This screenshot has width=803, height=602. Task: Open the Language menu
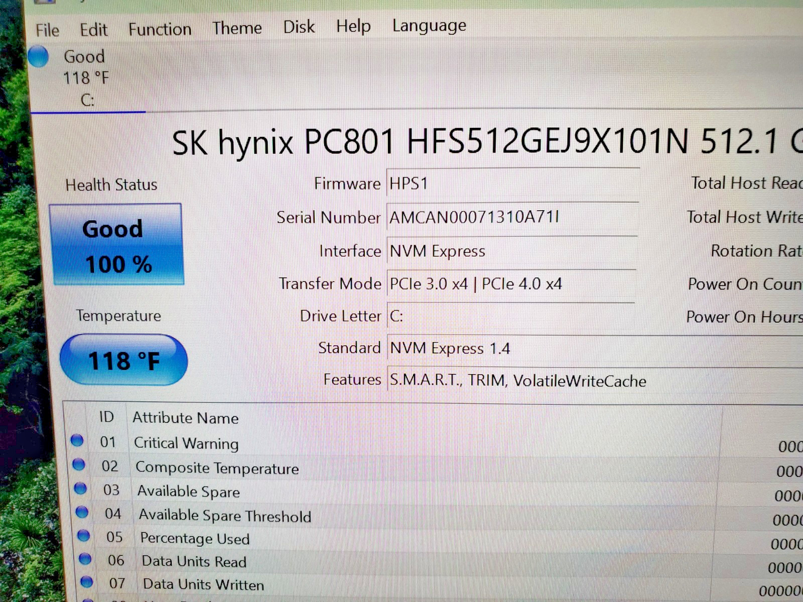pyautogui.click(x=429, y=25)
